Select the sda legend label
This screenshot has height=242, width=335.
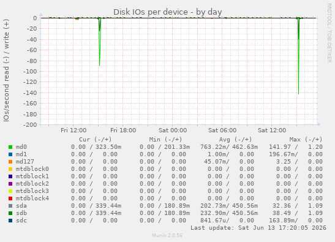coord(21,206)
